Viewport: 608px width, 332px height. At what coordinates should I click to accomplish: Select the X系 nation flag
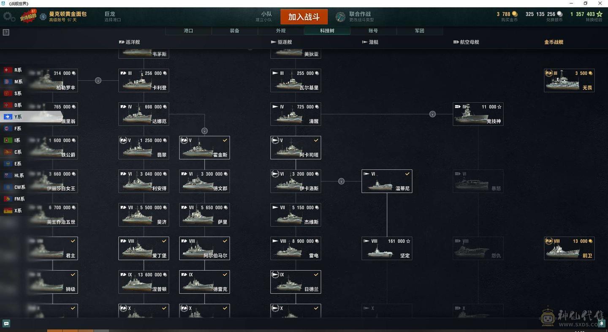[8, 211]
